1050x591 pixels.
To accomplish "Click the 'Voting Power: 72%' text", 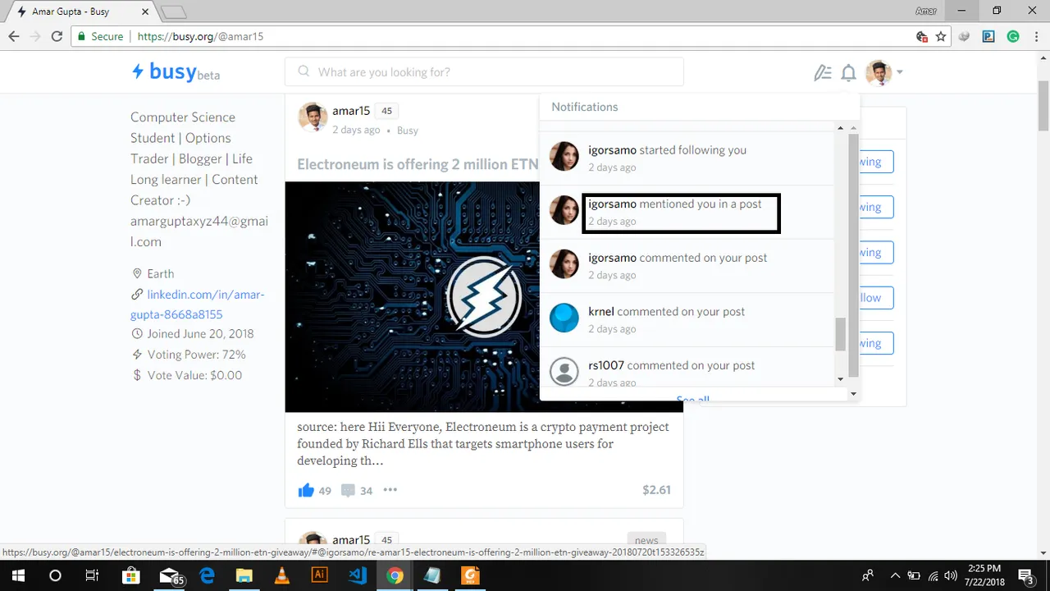I will pos(196,355).
